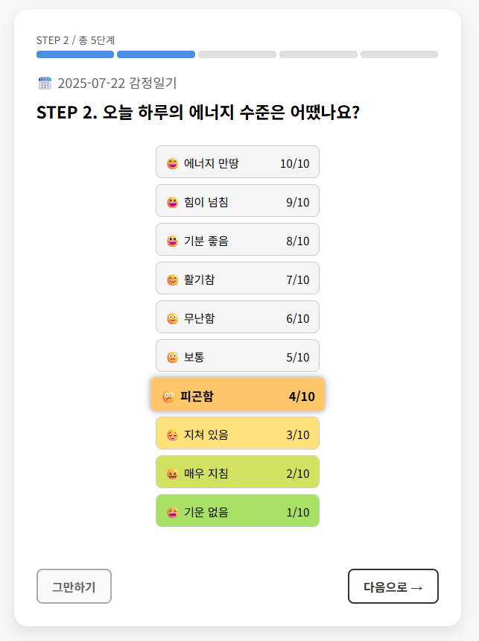The width and height of the screenshot is (479, 641).
Task: Go to next step with 다음으로
Action: click(x=393, y=587)
